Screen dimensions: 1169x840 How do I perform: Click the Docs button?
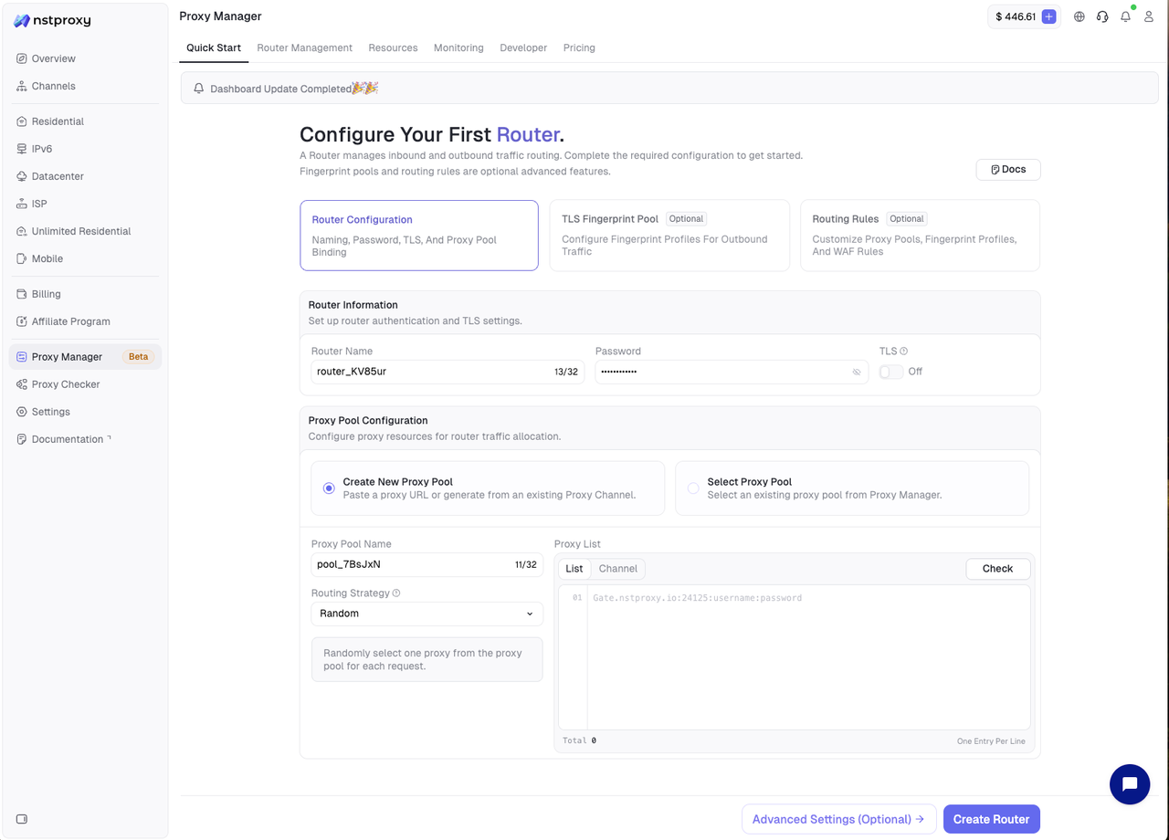1008,170
